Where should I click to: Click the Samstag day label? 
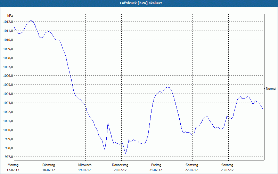tap(192, 165)
